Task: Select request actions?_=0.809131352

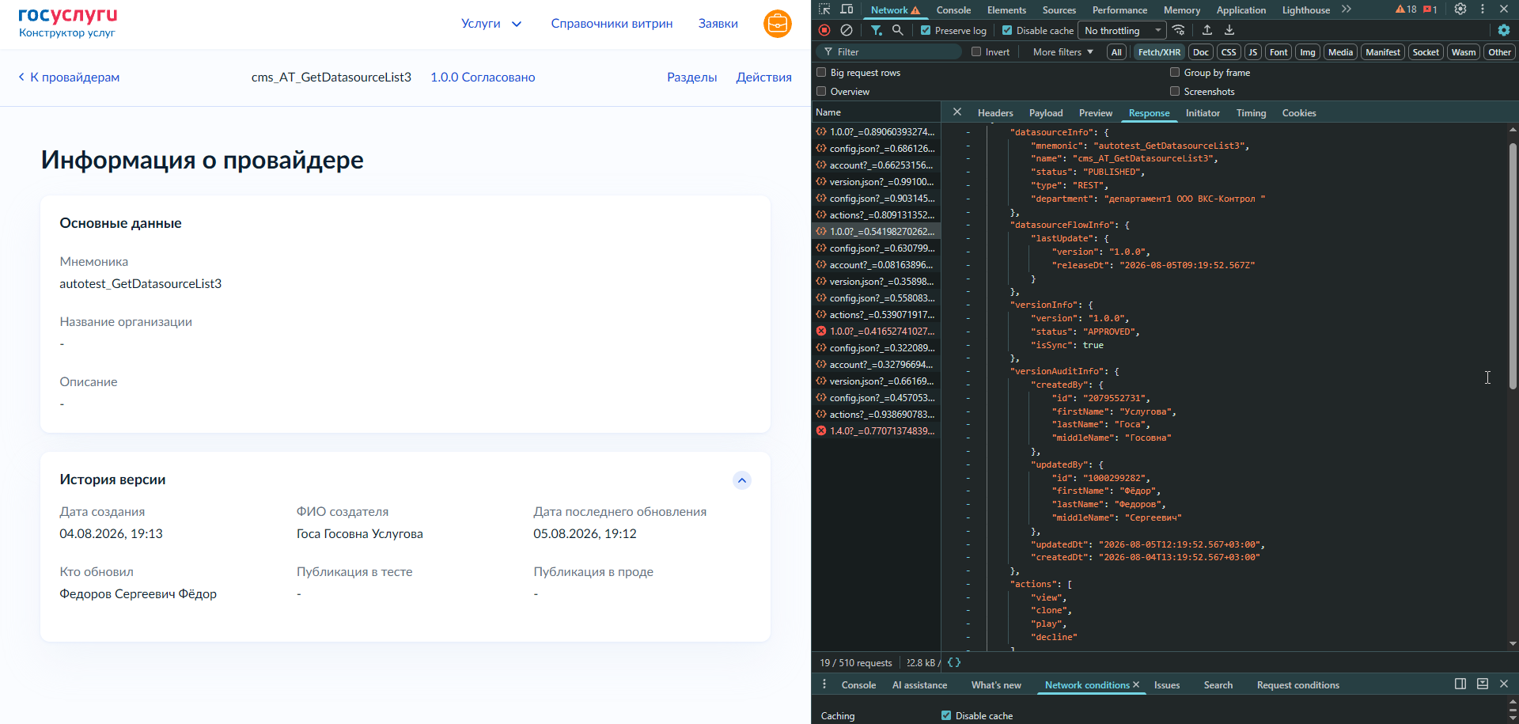Action: coord(876,214)
